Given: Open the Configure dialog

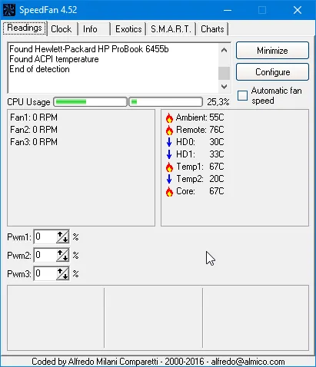Looking at the screenshot, I should pyautogui.click(x=272, y=72).
